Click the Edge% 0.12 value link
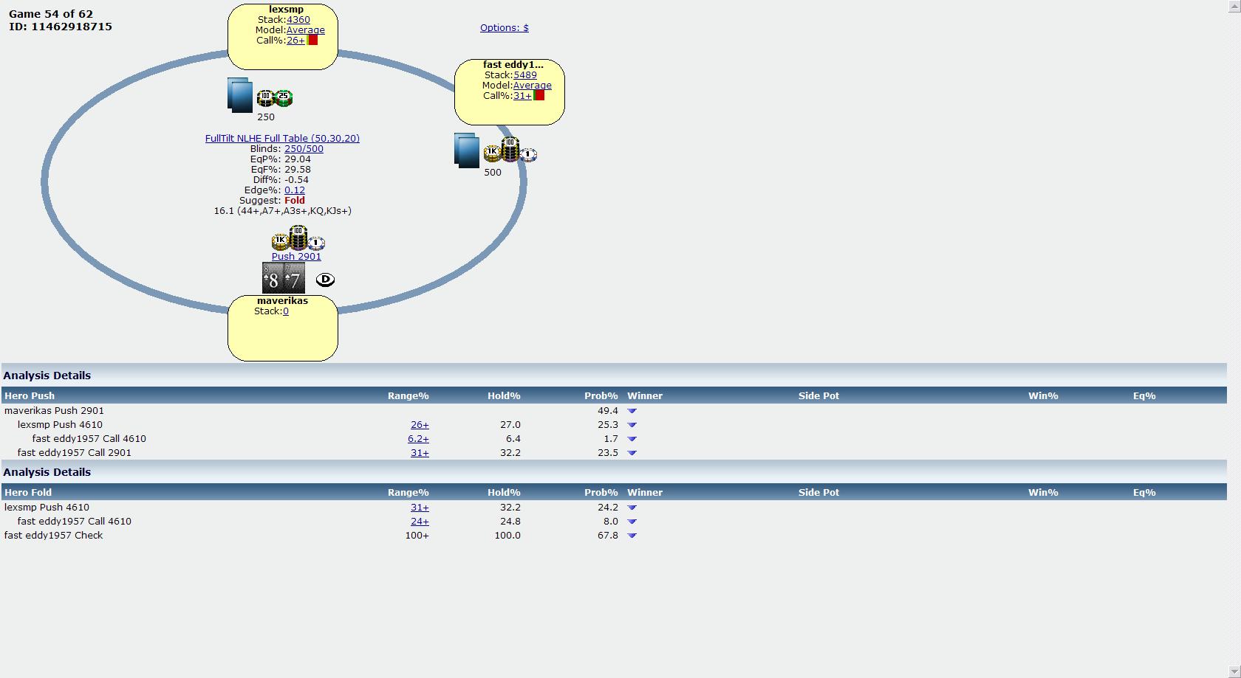Screen dimensions: 1241x678 [294, 190]
